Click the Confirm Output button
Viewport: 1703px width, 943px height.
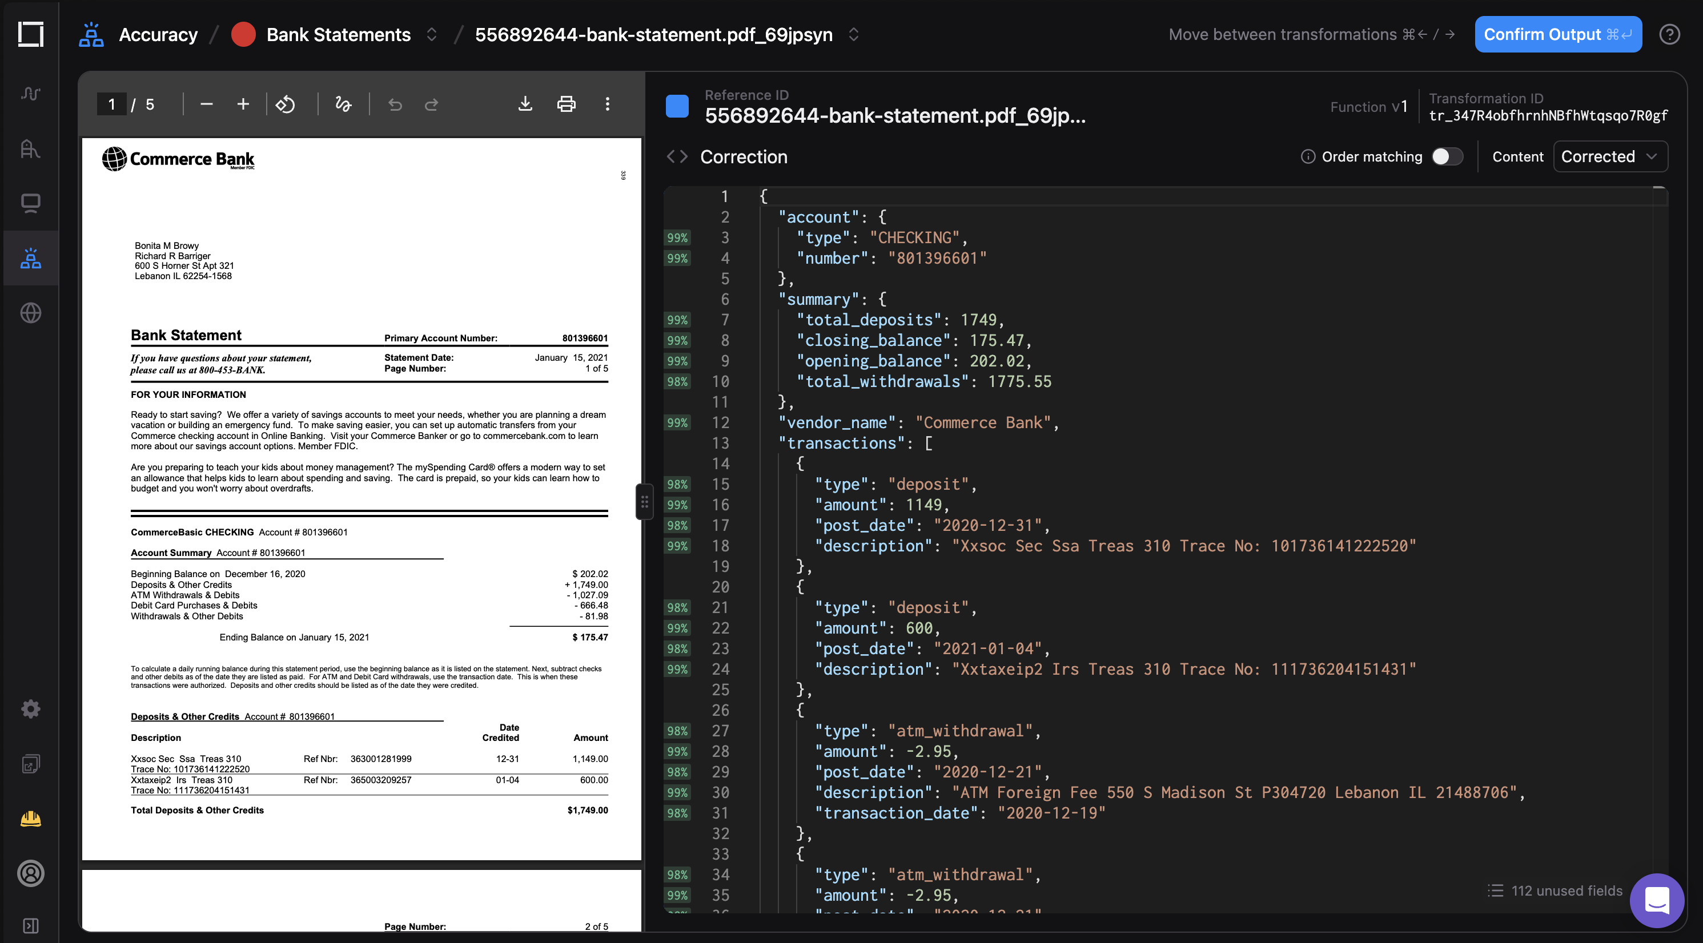click(1557, 34)
